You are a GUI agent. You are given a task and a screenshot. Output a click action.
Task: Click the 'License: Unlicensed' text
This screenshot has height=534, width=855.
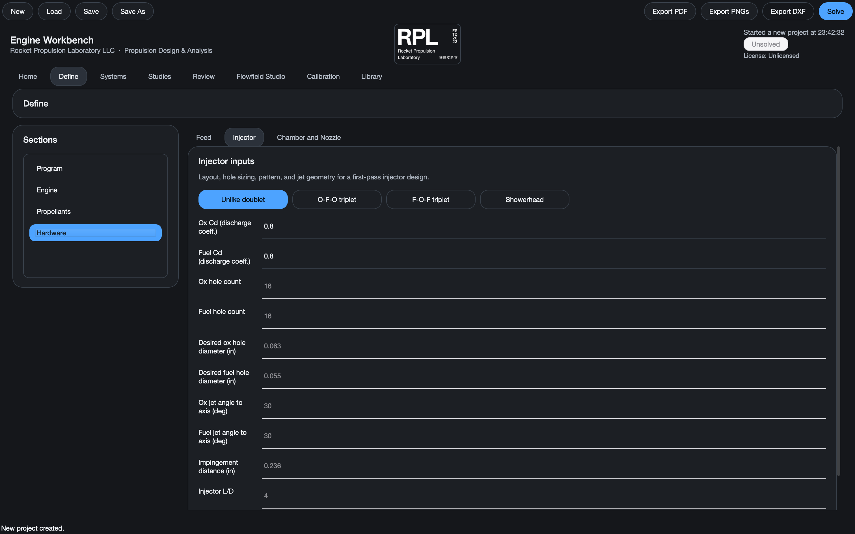771,56
